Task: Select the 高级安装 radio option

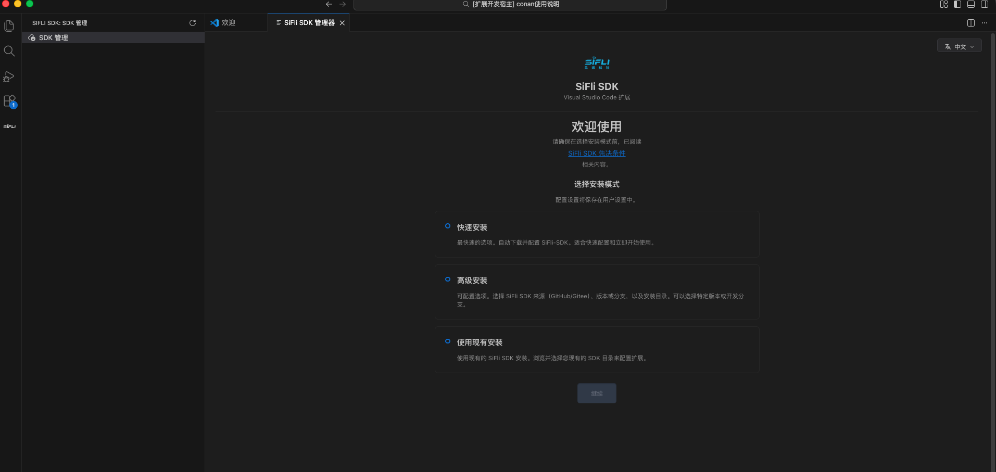Action: (448, 279)
